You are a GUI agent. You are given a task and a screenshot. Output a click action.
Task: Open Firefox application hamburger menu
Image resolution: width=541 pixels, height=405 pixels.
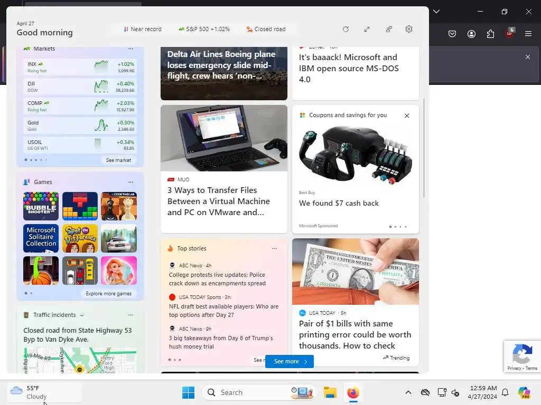(x=528, y=34)
